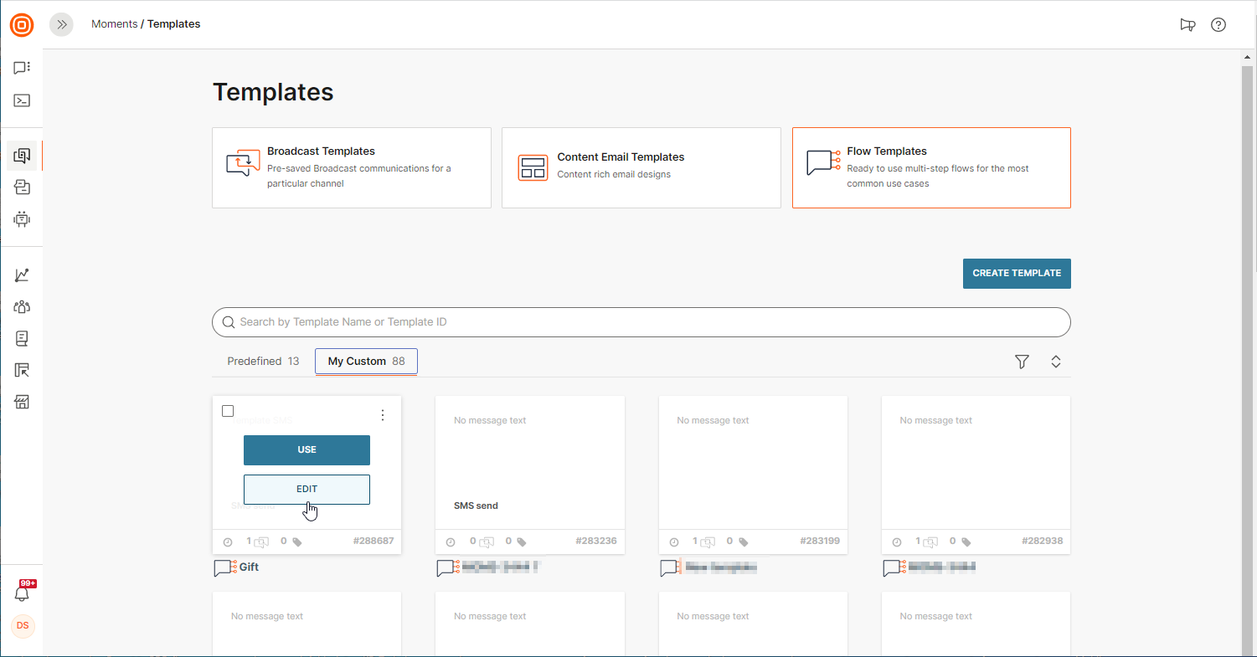1257x657 pixels.
Task: Expand the sidebar navigation with double chevron
Action: tap(61, 25)
